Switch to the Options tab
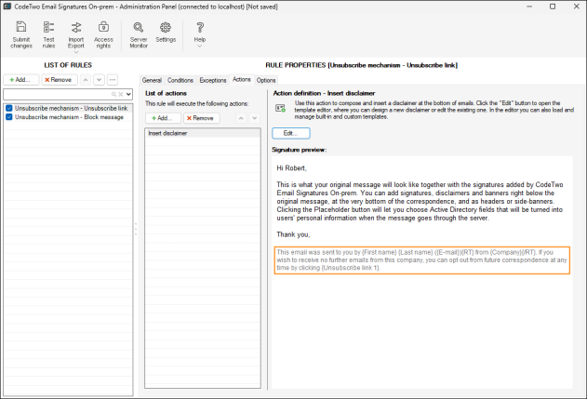587x399 pixels. (x=266, y=80)
